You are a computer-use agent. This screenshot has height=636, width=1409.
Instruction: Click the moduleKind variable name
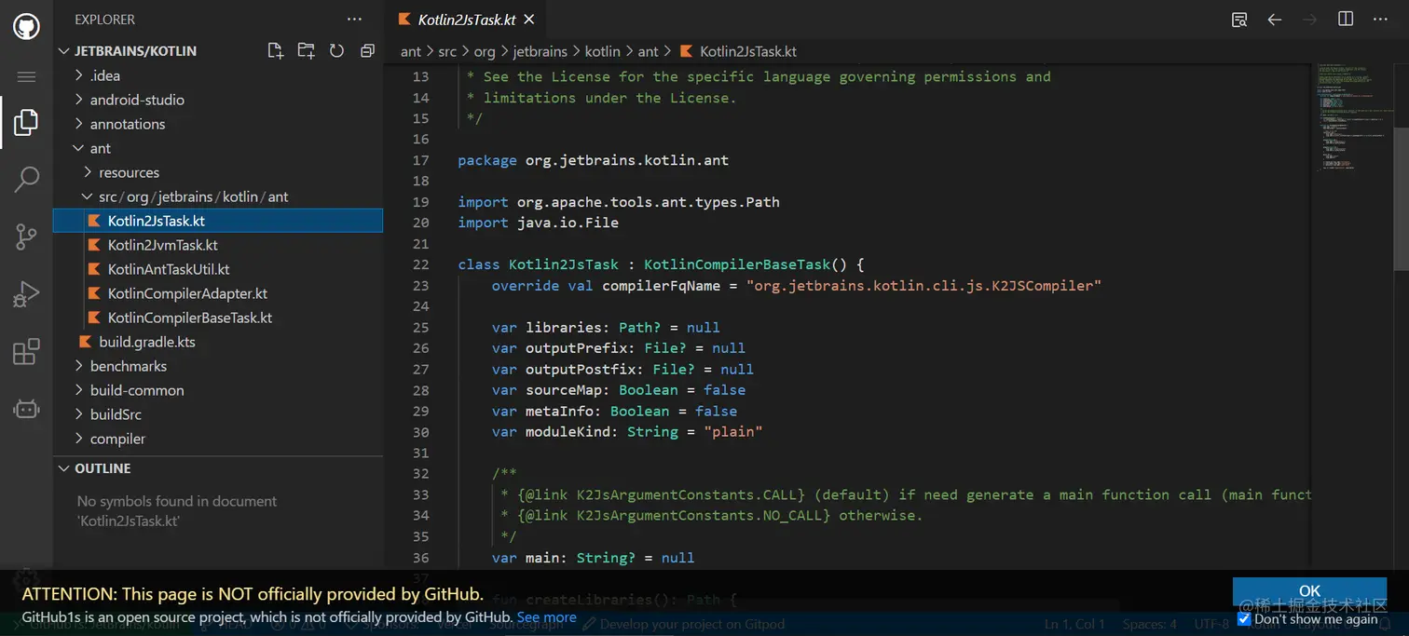(x=568, y=432)
